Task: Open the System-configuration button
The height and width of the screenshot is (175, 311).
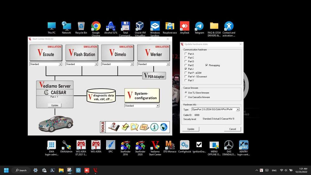Action: pyautogui.click(x=142, y=95)
